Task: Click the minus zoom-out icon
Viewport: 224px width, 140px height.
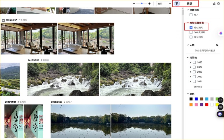Action: 134,3
